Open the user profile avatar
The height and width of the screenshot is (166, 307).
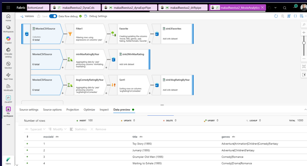(303, 7)
